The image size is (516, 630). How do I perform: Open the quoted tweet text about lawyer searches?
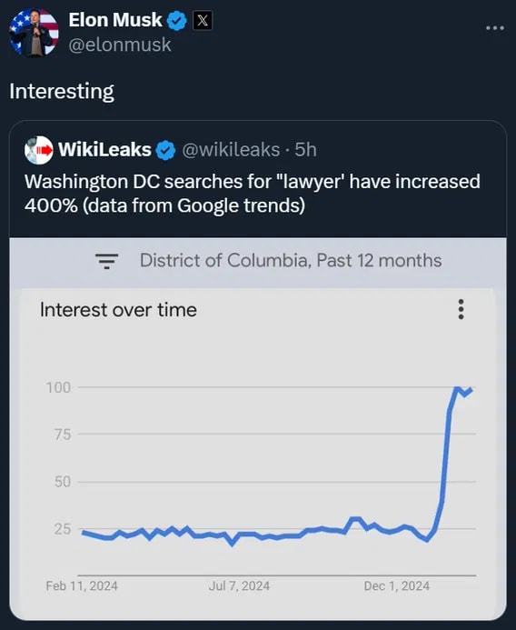(x=253, y=194)
